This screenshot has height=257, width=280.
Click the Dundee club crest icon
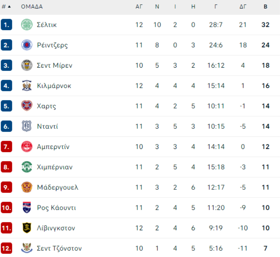pos(27,126)
